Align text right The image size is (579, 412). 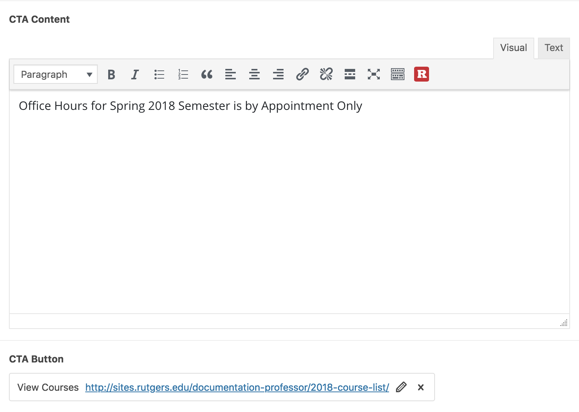click(278, 75)
